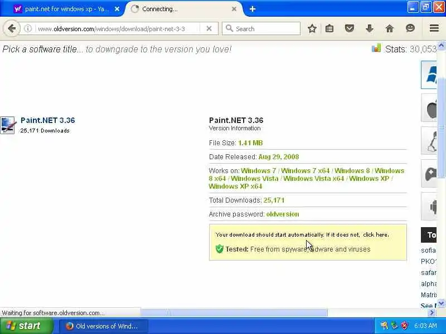
Task: Open the smiley face toolbar icon
Action: click(410, 28)
